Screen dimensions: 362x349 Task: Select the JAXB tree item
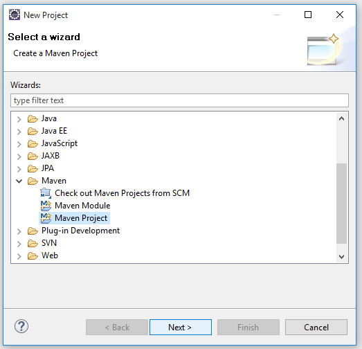click(x=51, y=156)
